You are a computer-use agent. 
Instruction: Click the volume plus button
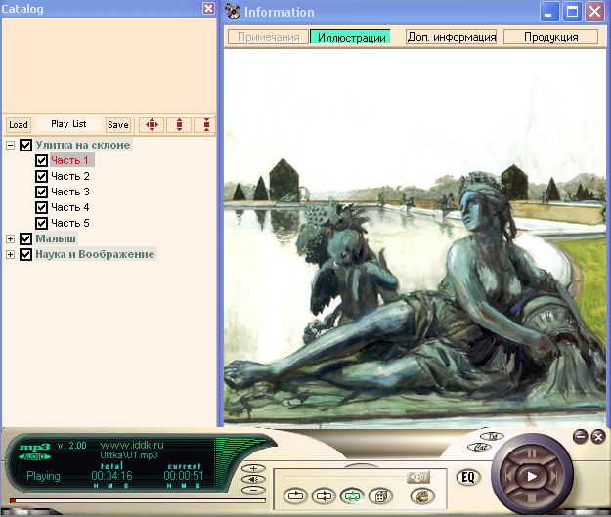point(253,468)
